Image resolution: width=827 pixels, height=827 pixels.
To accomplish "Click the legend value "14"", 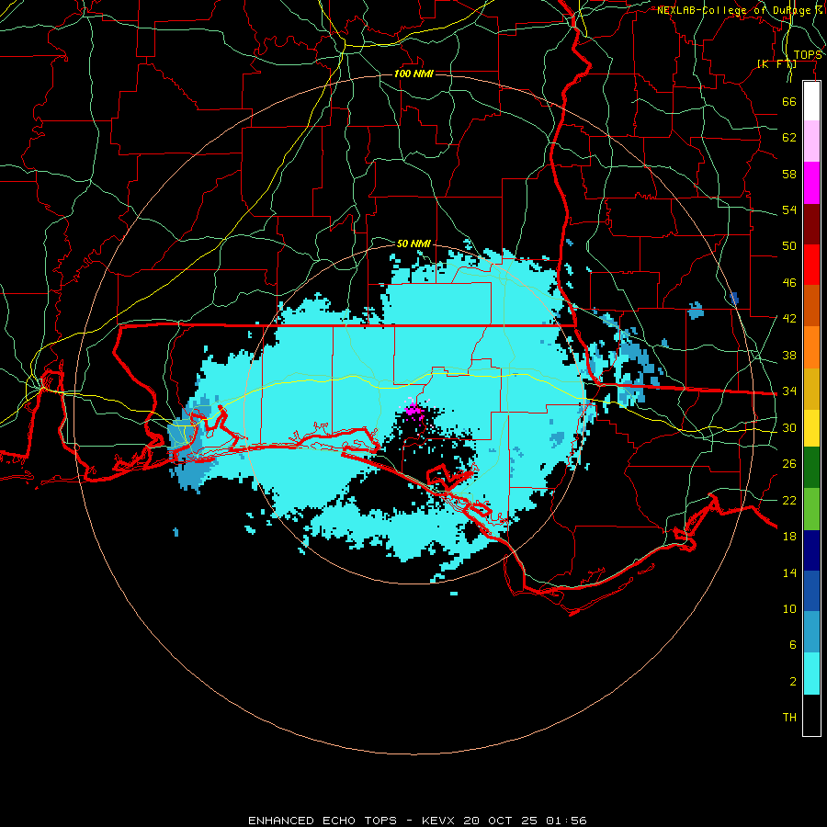I will coord(789,572).
